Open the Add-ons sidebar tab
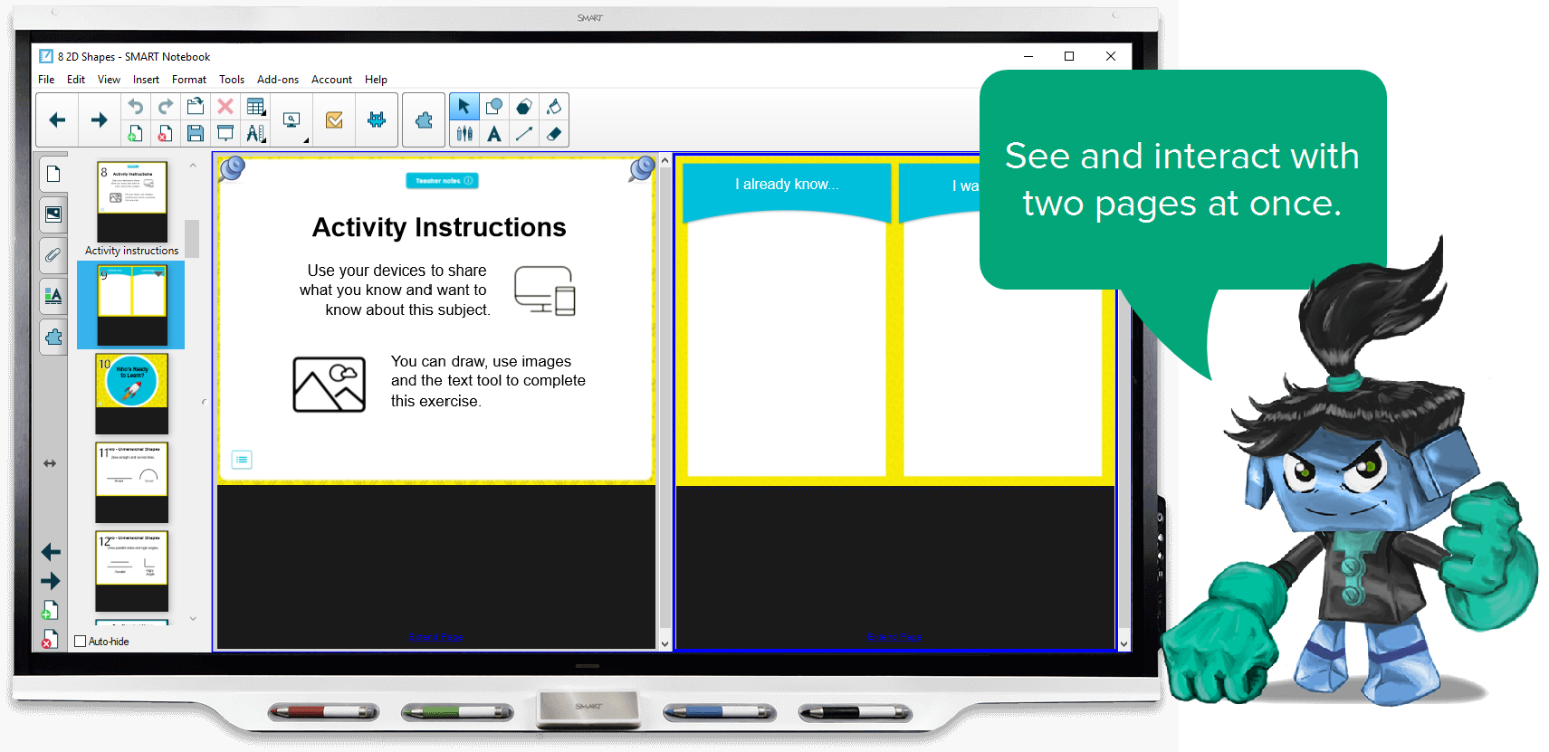The image size is (1549, 752). coord(53,337)
